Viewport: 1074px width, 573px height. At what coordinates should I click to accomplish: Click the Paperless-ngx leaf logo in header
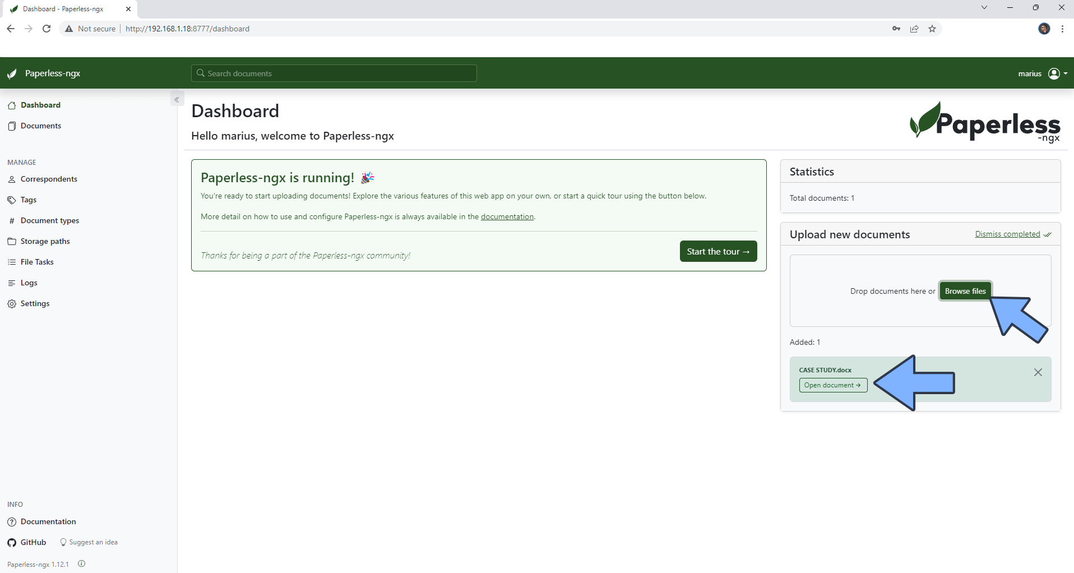click(x=12, y=73)
